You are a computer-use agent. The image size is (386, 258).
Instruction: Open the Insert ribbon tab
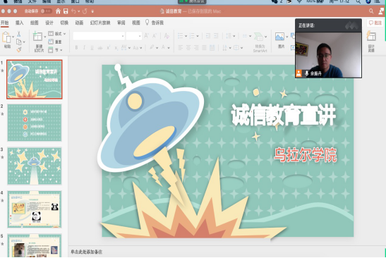[x=19, y=23]
